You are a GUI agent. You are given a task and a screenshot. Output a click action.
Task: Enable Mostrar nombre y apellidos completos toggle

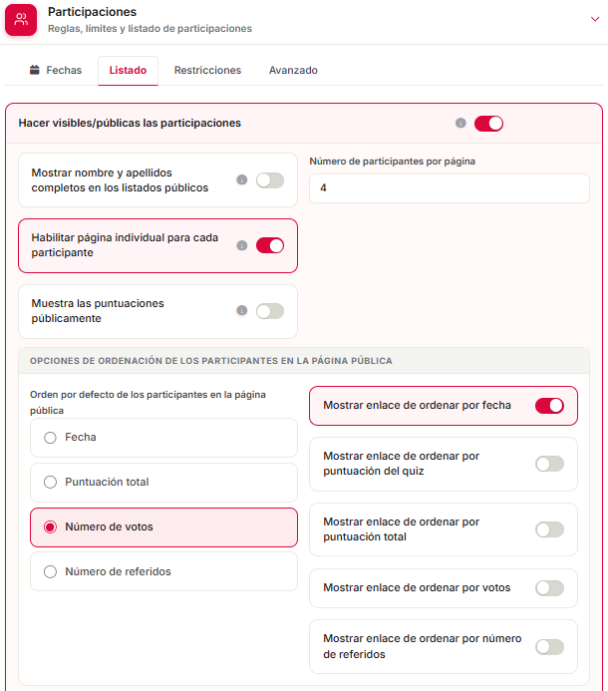(x=270, y=180)
